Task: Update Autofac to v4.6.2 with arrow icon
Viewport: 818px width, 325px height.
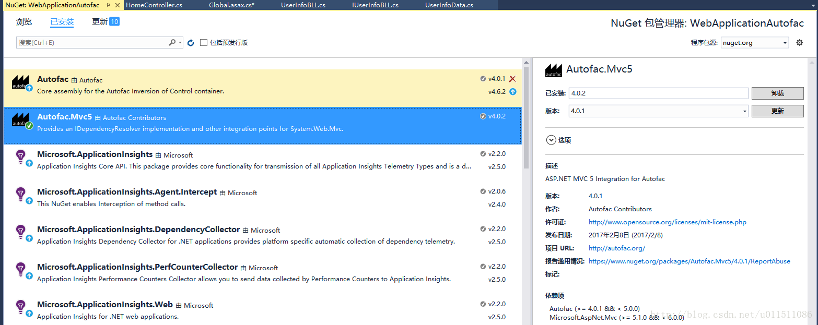Action: click(512, 91)
